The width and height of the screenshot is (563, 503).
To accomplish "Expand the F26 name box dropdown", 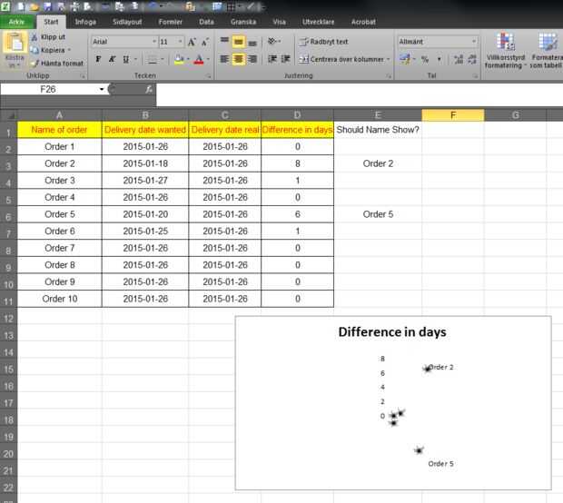I will pyautogui.click(x=102, y=89).
